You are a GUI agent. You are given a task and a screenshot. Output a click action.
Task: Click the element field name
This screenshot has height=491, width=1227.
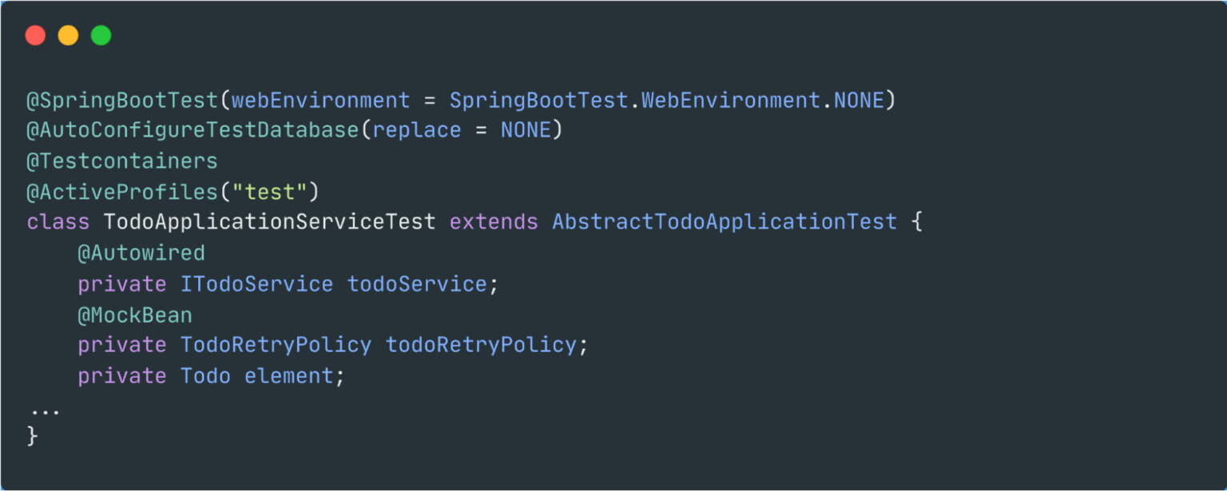288,376
